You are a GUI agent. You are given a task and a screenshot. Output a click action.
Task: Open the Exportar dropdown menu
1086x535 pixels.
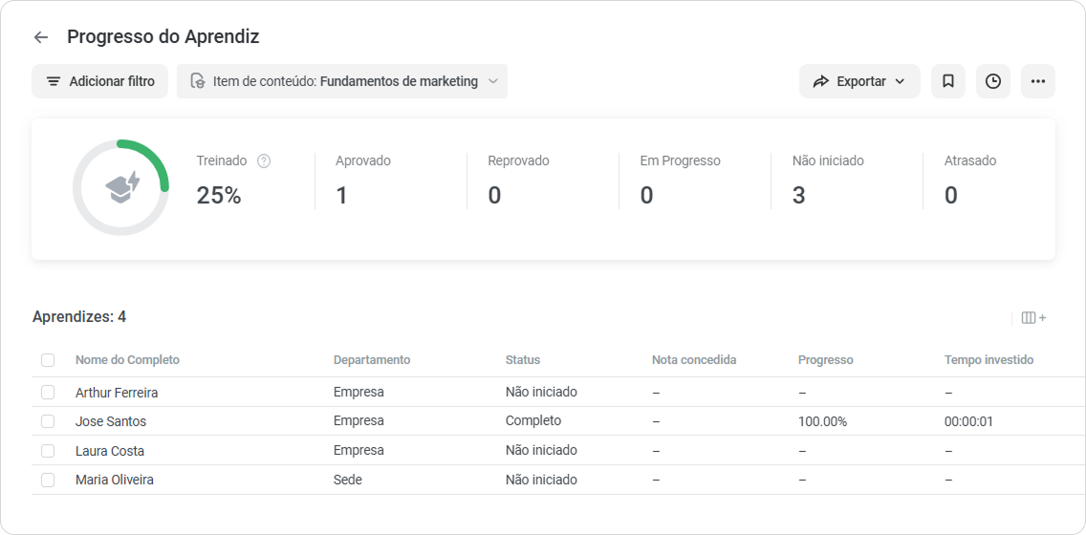(859, 81)
